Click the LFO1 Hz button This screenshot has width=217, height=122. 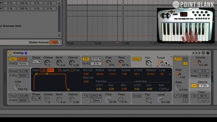click(x=185, y=59)
